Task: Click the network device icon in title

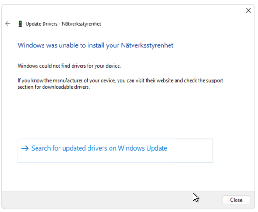Action: tap(20, 24)
